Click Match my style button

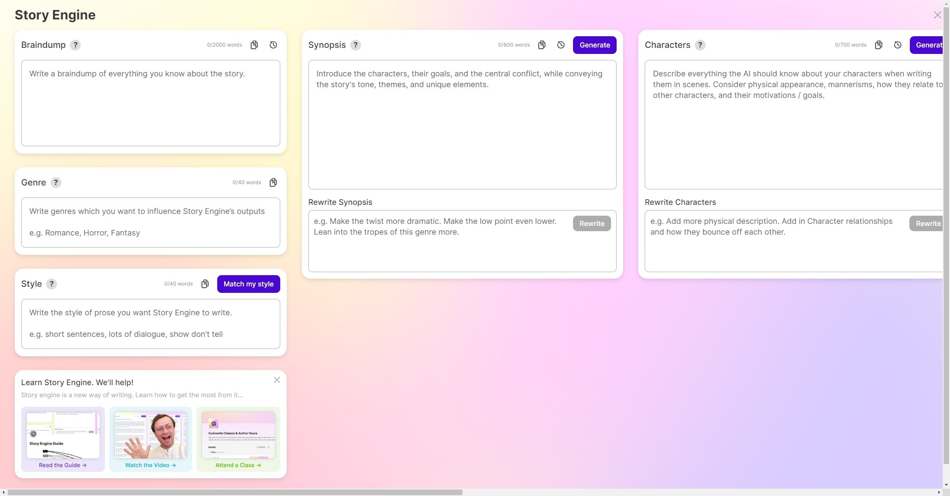coord(249,284)
